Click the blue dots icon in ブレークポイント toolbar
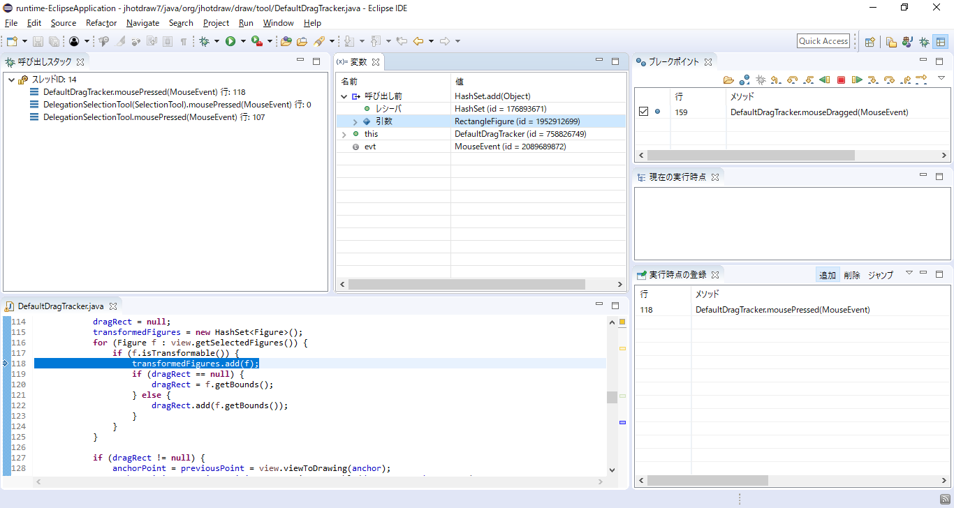Viewport: 954px width, 508px height. point(744,80)
